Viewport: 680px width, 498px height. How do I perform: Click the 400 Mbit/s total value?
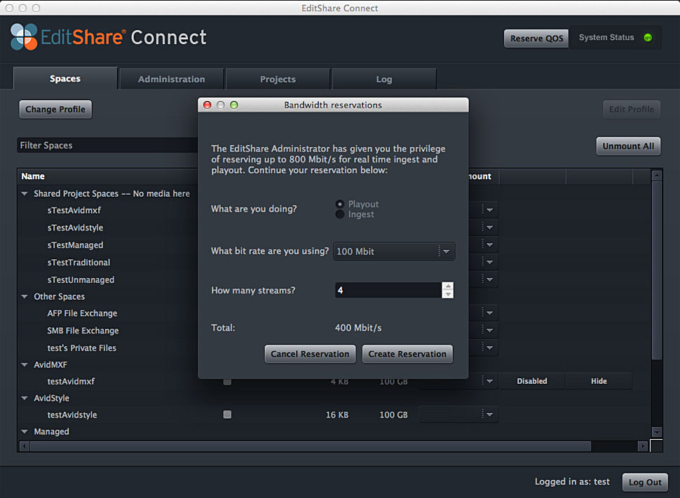[x=358, y=328]
